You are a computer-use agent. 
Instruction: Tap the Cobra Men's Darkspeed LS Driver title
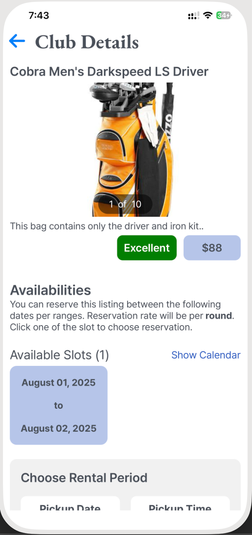tap(109, 71)
